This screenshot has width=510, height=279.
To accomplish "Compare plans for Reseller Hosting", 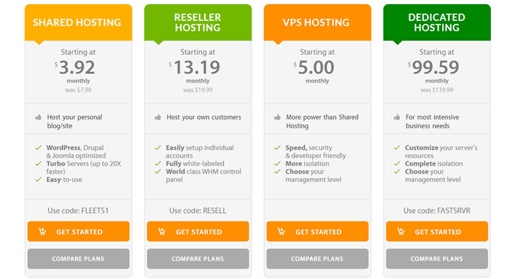I will [198, 259].
